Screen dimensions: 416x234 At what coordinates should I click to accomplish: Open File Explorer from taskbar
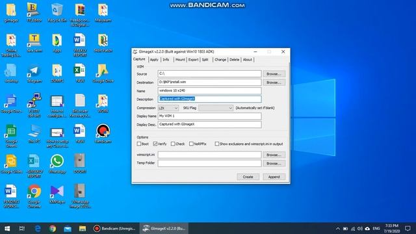[83, 228]
